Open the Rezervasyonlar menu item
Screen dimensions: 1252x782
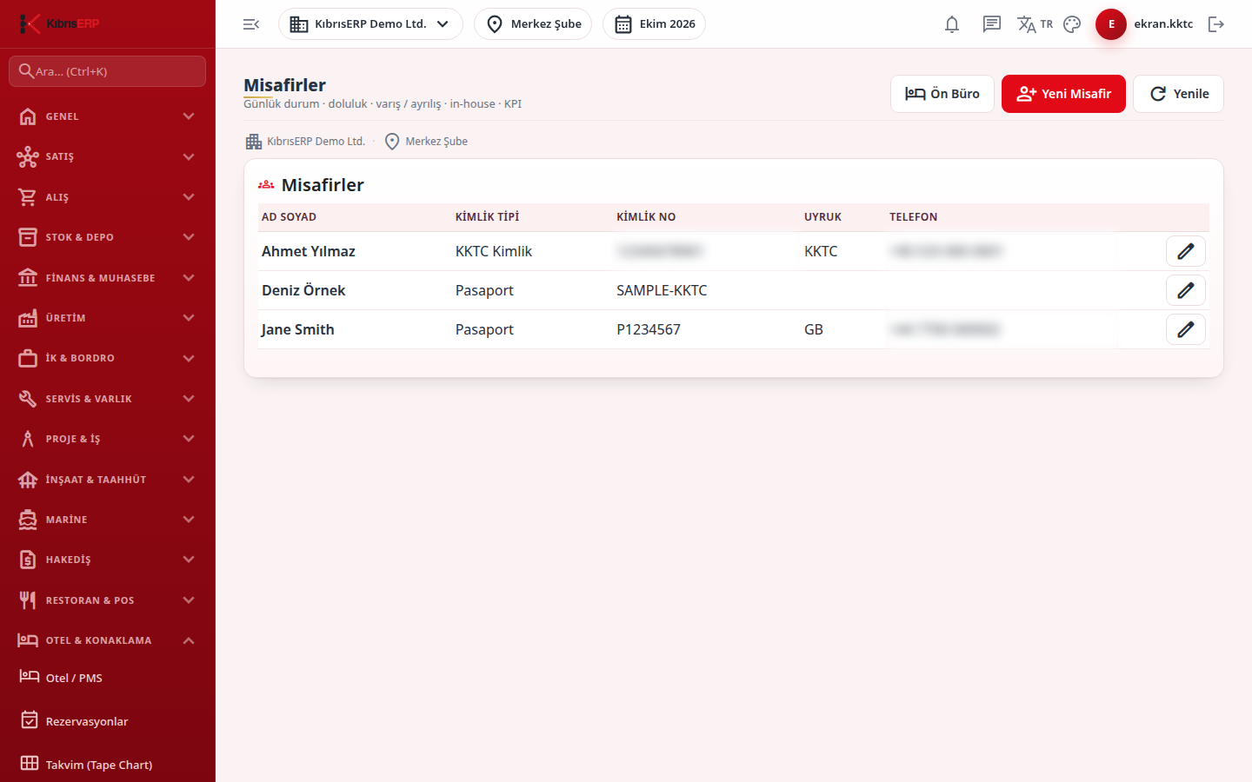click(108, 721)
